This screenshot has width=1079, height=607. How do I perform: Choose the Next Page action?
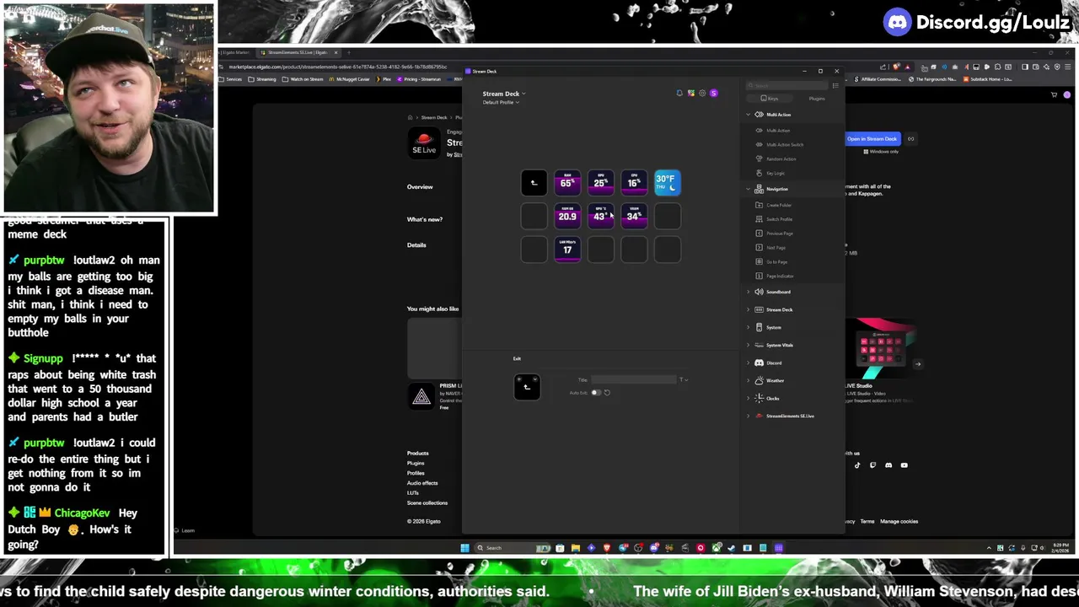771,248
